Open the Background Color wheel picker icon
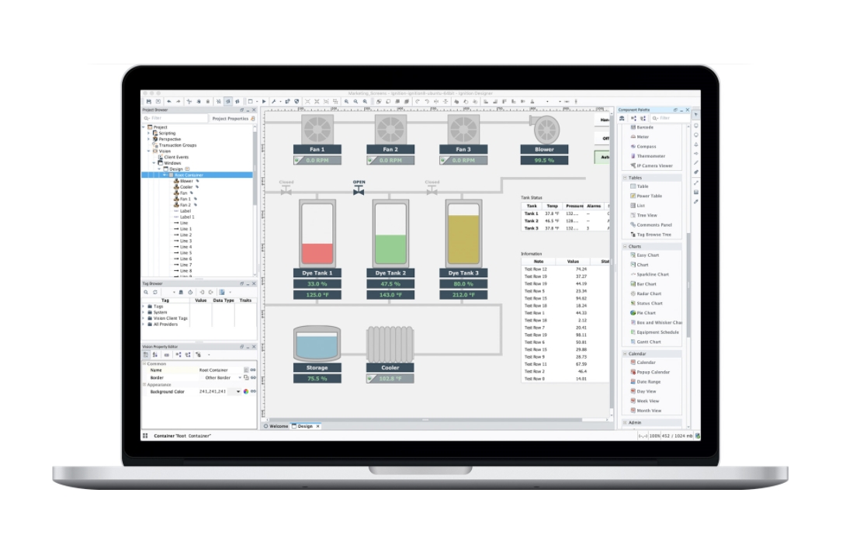The width and height of the screenshot is (846, 552). [246, 392]
